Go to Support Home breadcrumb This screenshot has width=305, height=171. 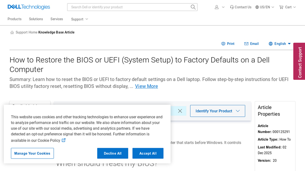pyautogui.click(x=26, y=32)
